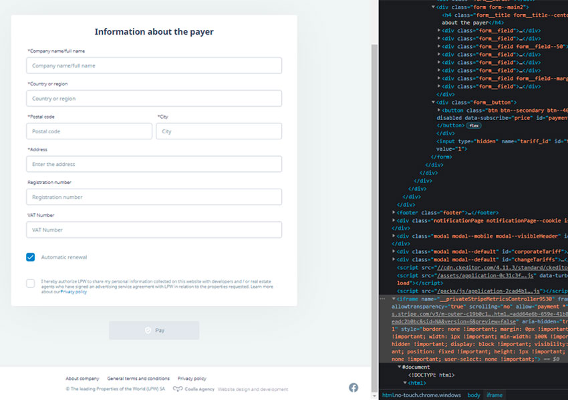Click the *Postal code label
Viewport: 568px width, 400px height.
click(x=41, y=117)
